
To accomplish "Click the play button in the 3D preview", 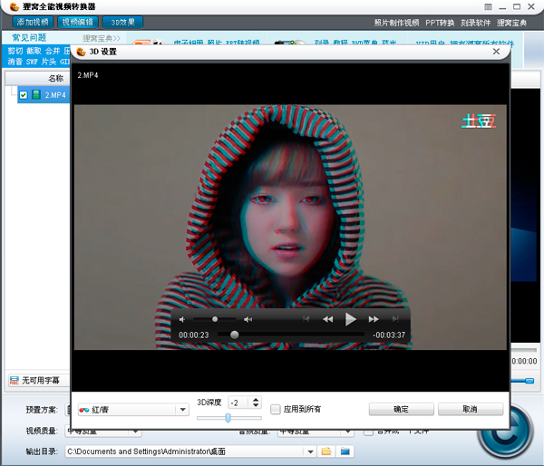I will (350, 319).
